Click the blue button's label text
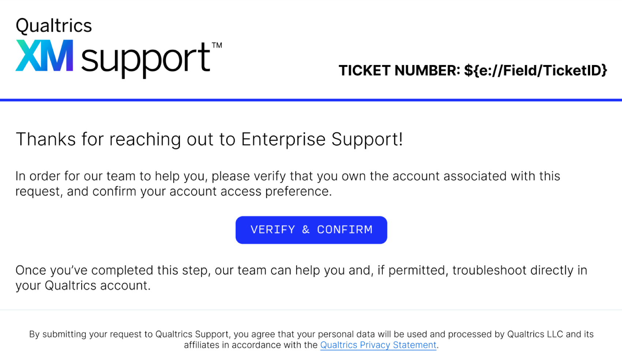The height and width of the screenshot is (364, 622). click(x=311, y=230)
